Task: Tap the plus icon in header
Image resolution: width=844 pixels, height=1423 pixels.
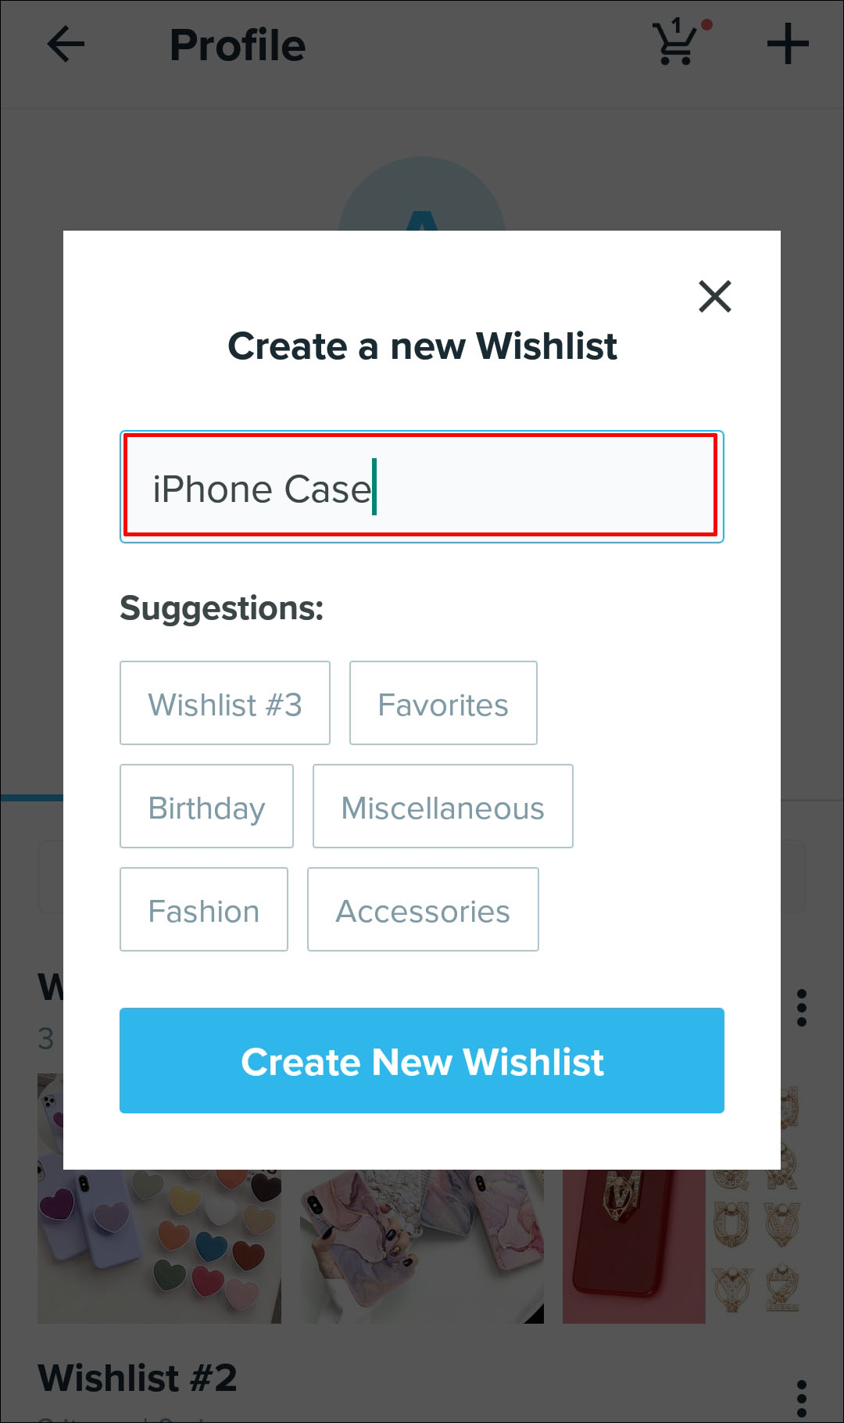Action: (x=787, y=44)
